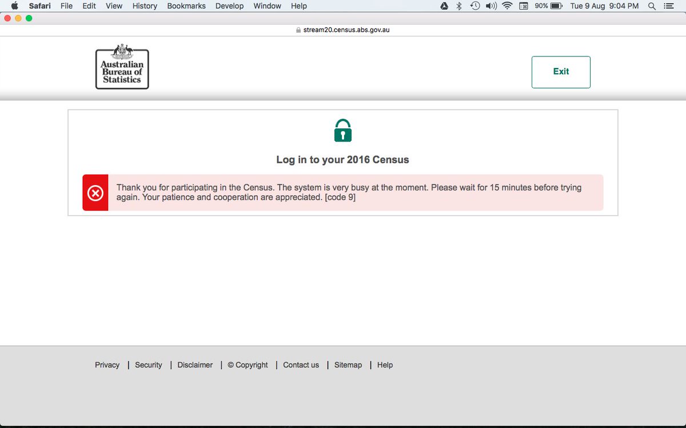Click the yellow minimize window button
This screenshot has height=428, width=686.
18,18
